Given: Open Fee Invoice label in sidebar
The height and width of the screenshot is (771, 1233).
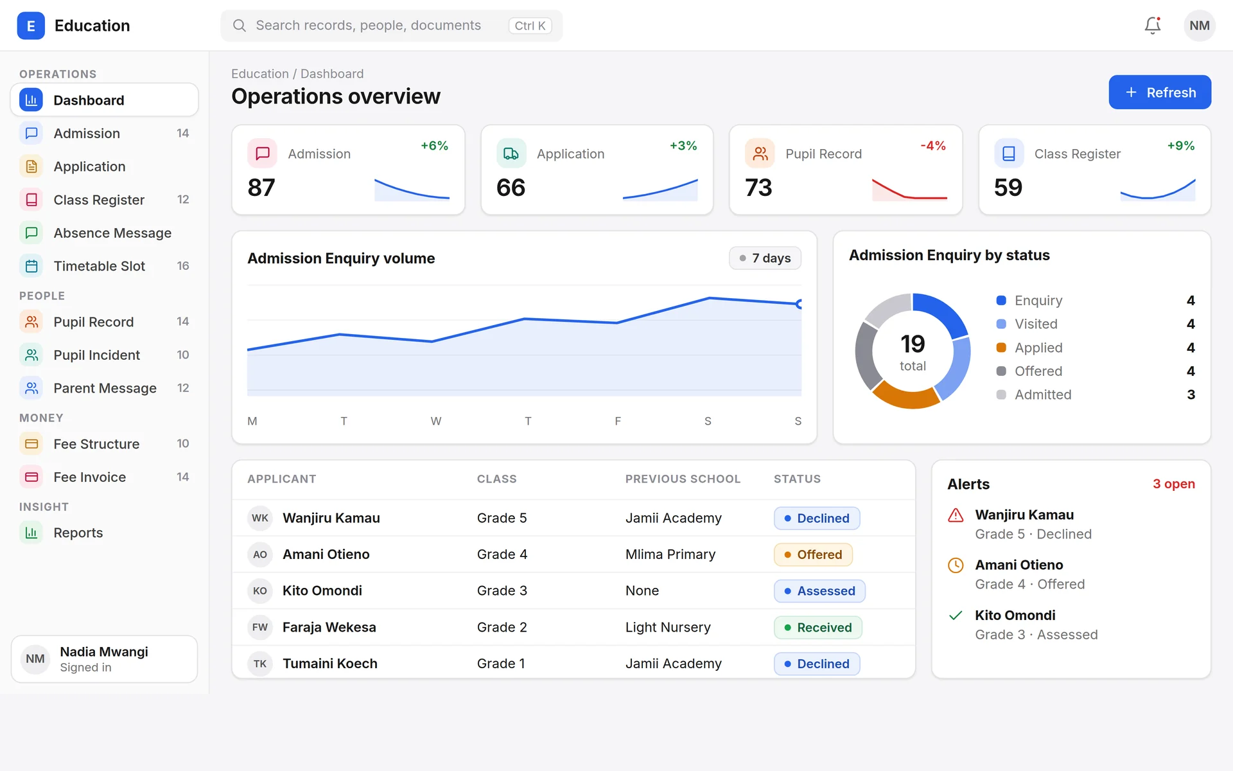Looking at the screenshot, I should [90, 477].
